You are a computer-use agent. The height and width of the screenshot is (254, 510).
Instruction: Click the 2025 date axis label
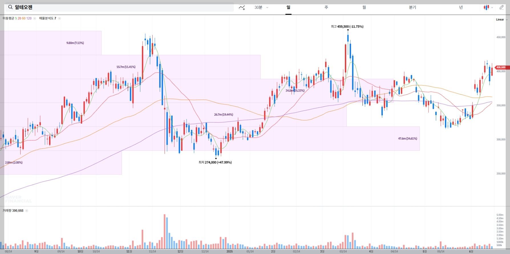tap(230, 251)
